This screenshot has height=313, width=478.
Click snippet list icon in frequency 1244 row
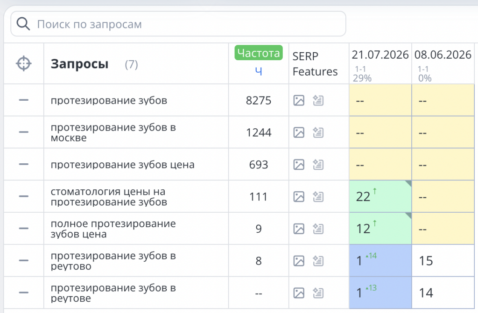coord(318,132)
